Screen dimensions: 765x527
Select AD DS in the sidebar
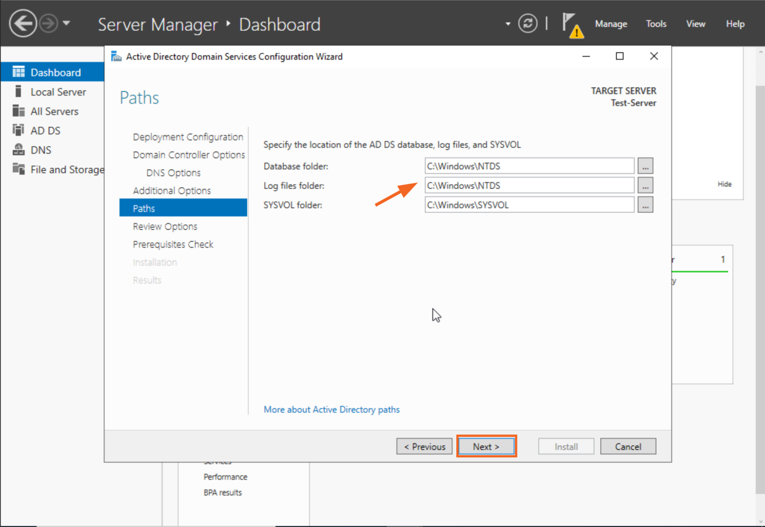click(45, 130)
